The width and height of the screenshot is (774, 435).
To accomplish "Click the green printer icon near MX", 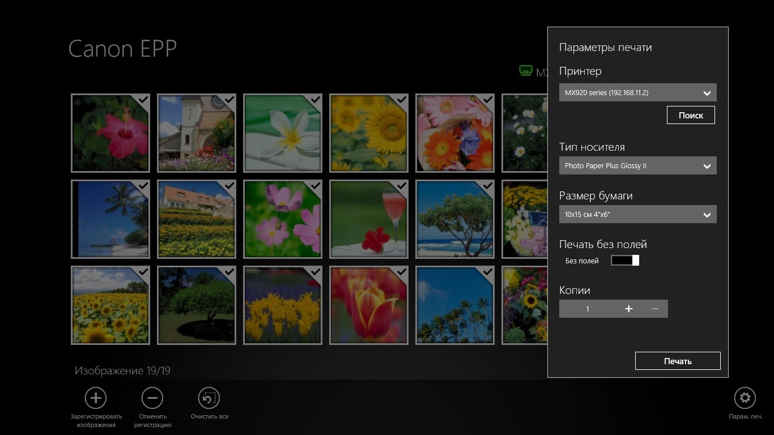I will click(x=526, y=71).
